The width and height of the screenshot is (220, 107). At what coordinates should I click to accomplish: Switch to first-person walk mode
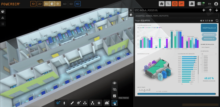pos(64,103)
